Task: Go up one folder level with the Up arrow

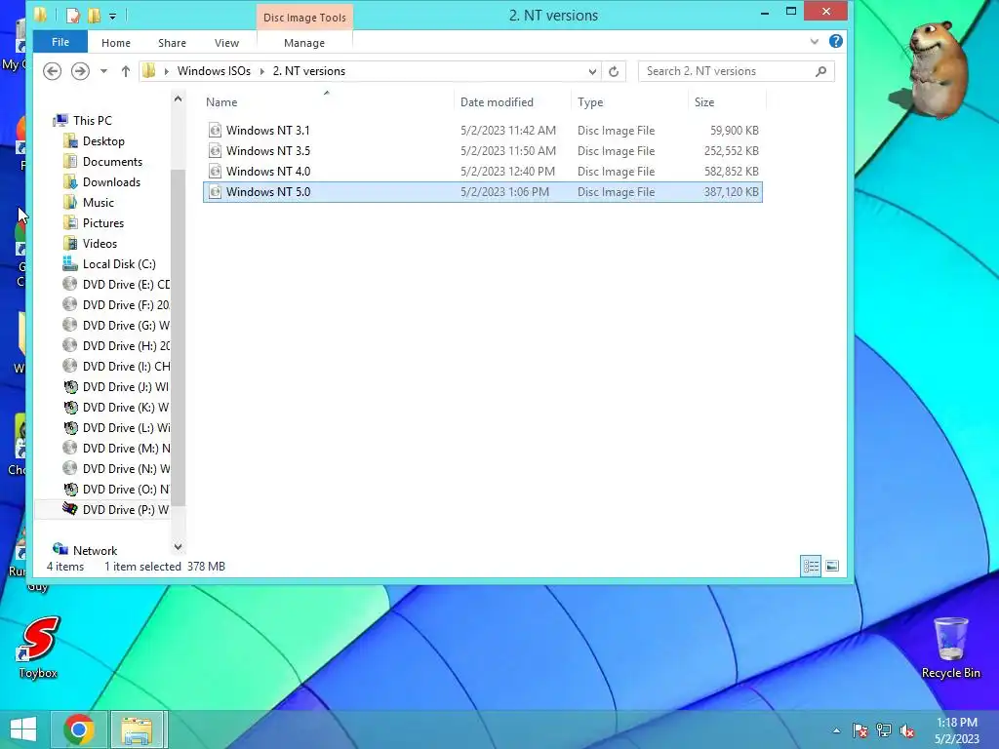Action: pyautogui.click(x=126, y=71)
